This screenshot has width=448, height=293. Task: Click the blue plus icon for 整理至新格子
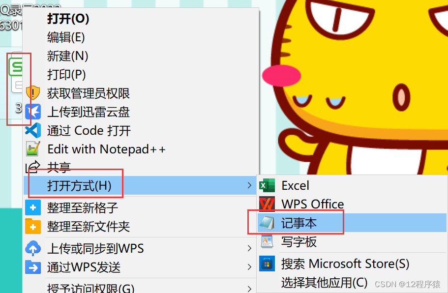tap(33, 207)
